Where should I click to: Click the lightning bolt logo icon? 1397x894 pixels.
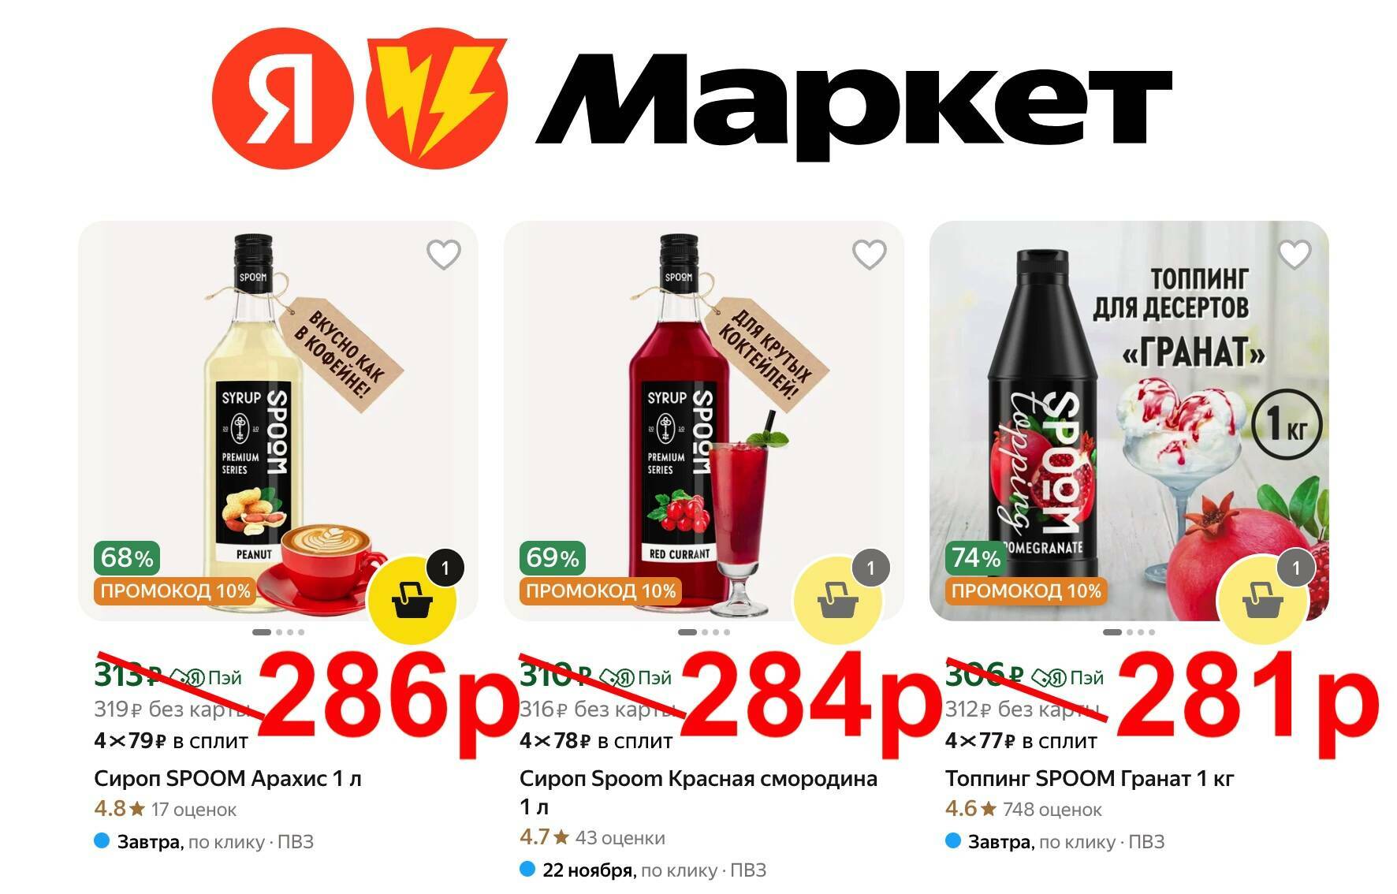(437, 99)
